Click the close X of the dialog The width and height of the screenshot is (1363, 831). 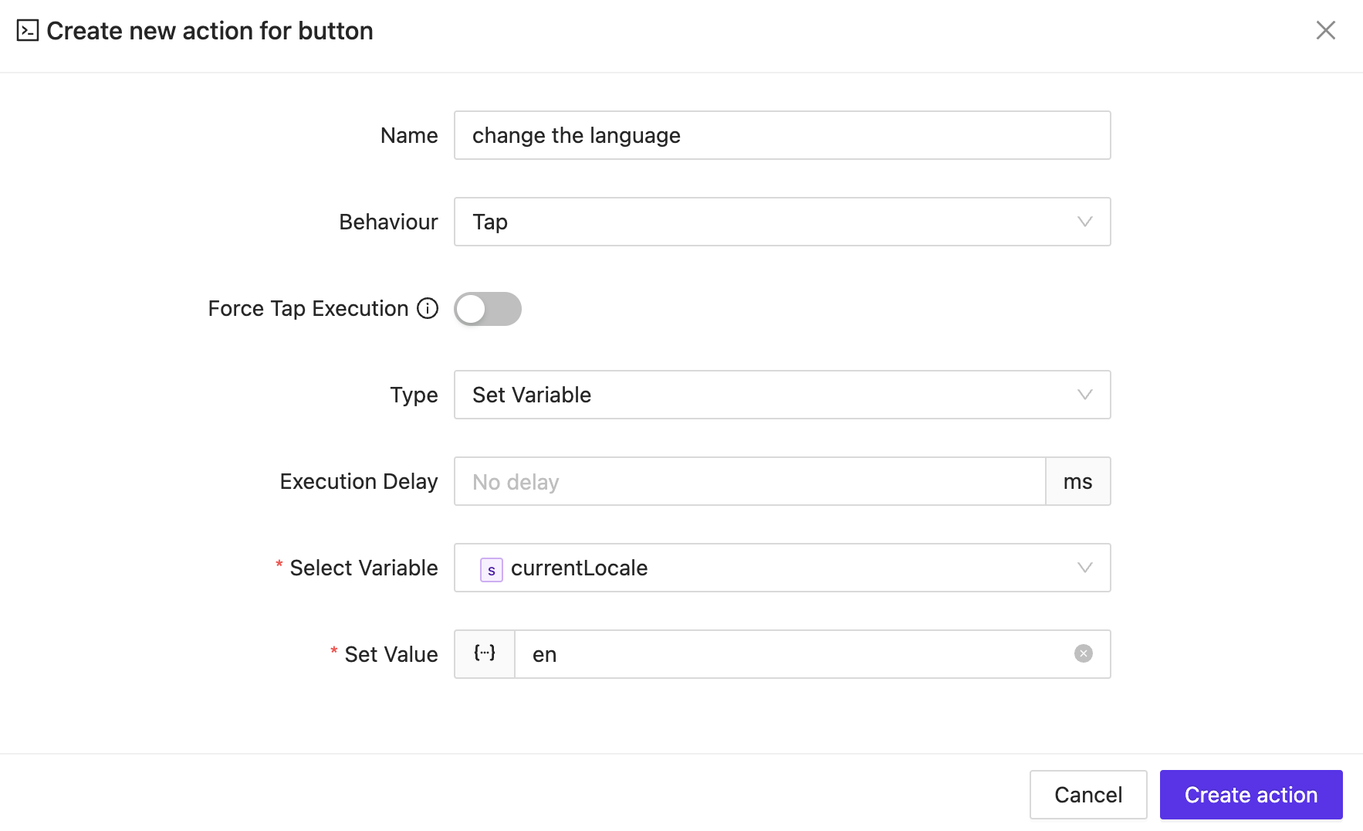point(1326,30)
